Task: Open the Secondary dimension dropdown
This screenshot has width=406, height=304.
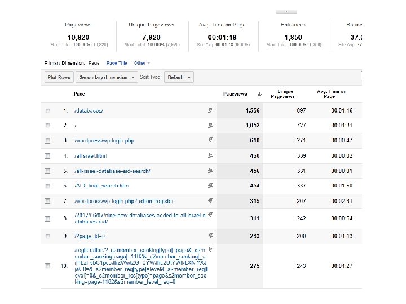Action: pos(107,77)
